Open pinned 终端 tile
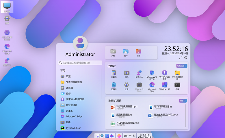 (177, 86)
